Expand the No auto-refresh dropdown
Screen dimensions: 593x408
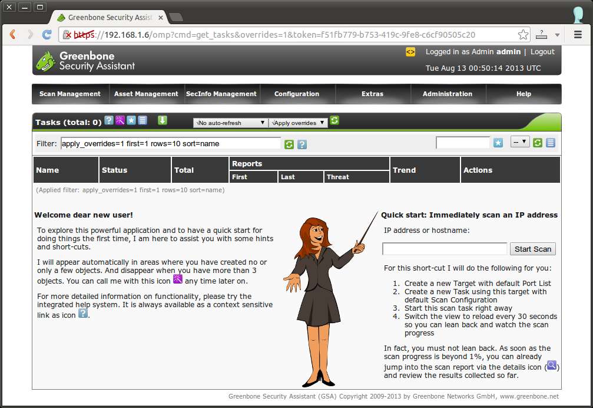(230, 123)
